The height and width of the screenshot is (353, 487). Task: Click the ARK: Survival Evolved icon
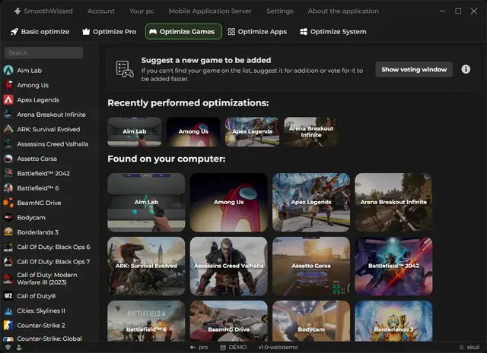click(x=8, y=129)
